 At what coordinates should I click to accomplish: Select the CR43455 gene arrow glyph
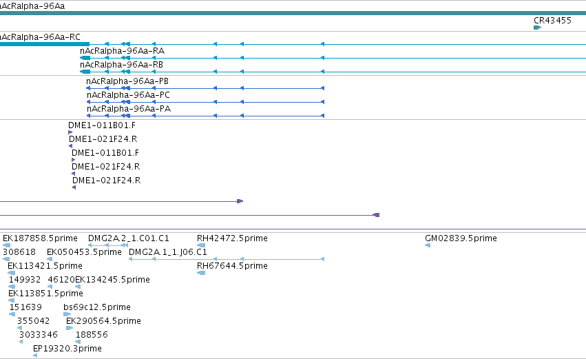pos(537,28)
